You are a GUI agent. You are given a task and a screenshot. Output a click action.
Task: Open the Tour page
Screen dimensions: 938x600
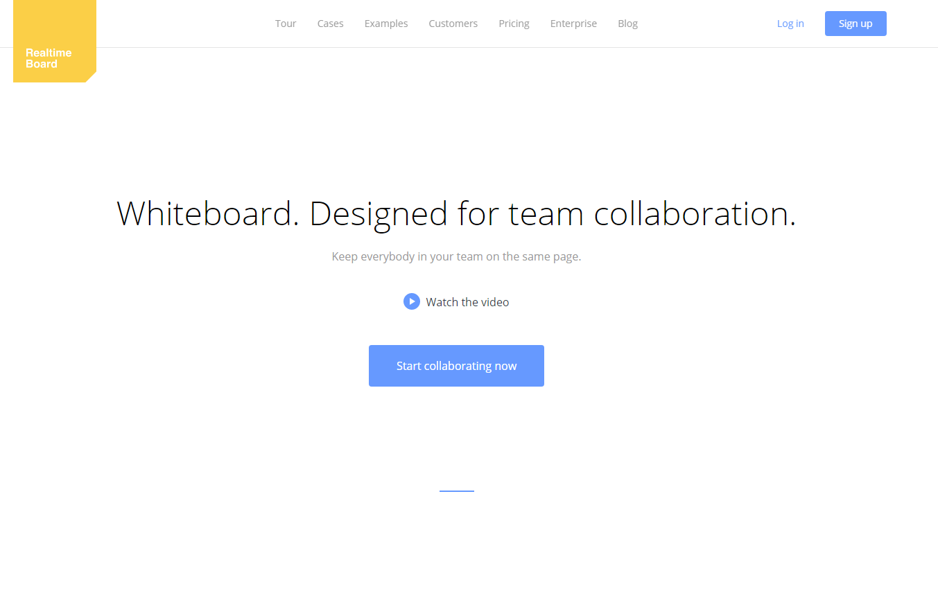[x=286, y=24]
